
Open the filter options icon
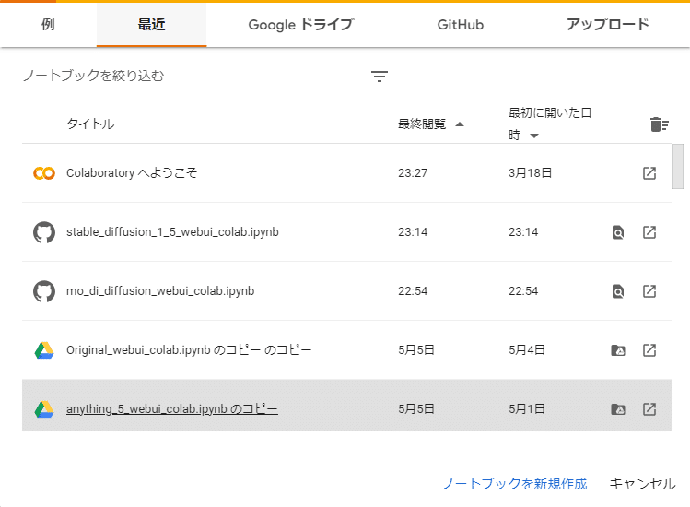coord(380,77)
